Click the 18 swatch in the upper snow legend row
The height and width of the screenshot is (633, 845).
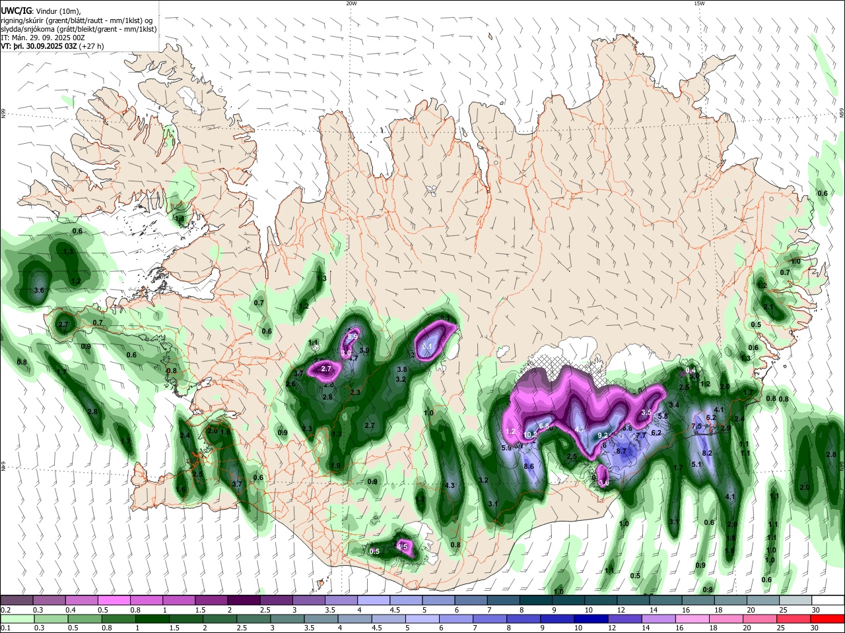tap(730, 600)
